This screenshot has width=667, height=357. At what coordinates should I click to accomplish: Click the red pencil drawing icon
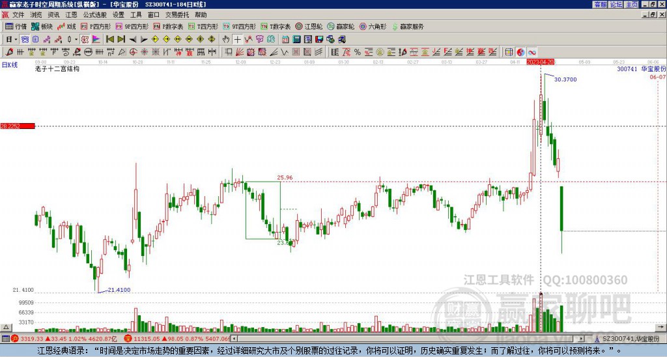pyautogui.click(x=8, y=52)
